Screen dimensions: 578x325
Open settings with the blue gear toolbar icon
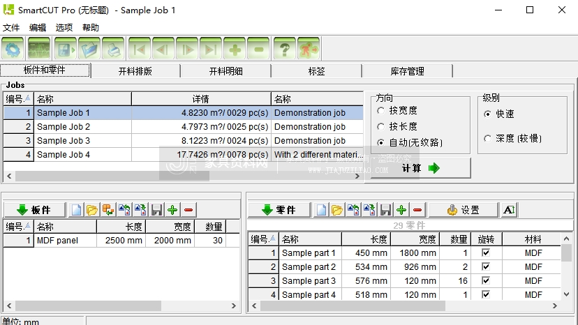pos(13,49)
